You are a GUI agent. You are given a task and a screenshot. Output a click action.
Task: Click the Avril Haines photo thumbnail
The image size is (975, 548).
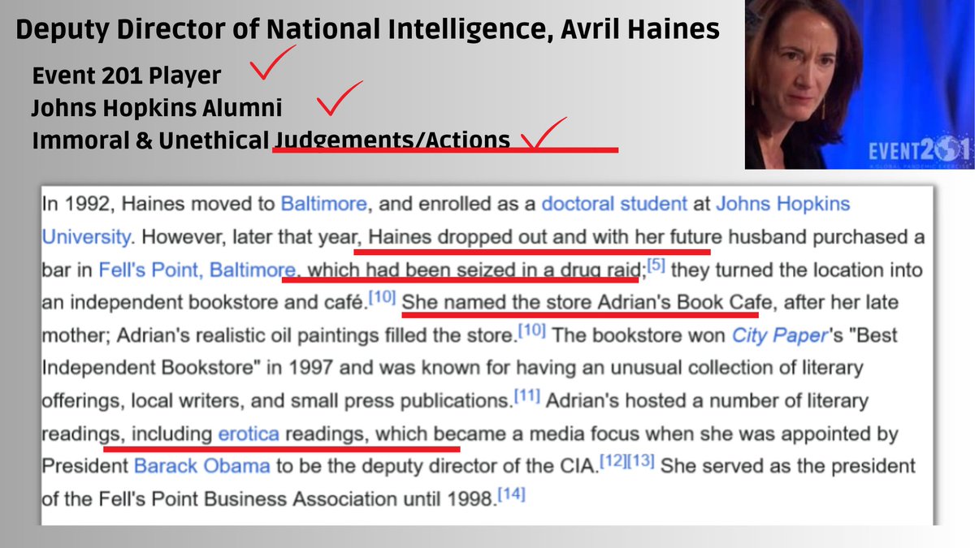860,84
